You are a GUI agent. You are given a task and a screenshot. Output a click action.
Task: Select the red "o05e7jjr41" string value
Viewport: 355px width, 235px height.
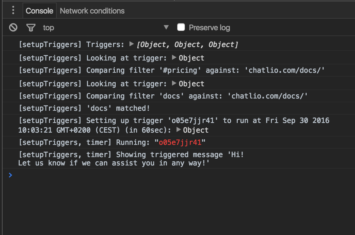180,142
